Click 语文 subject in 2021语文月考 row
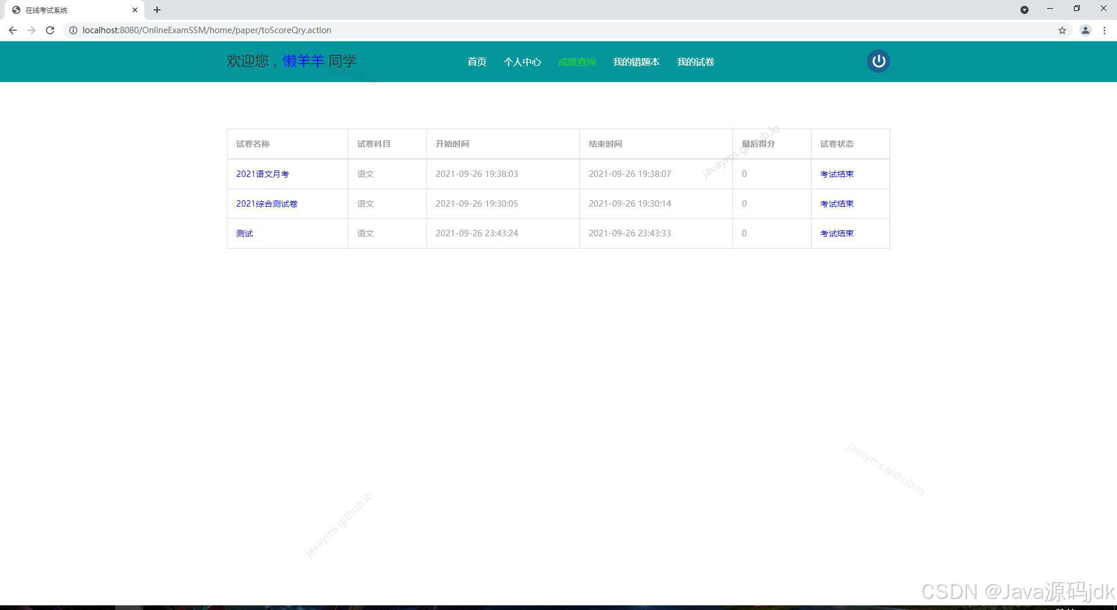 [365, 174]
